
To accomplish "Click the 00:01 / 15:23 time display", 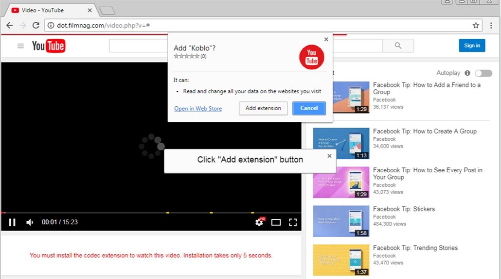I will [60, 222].
